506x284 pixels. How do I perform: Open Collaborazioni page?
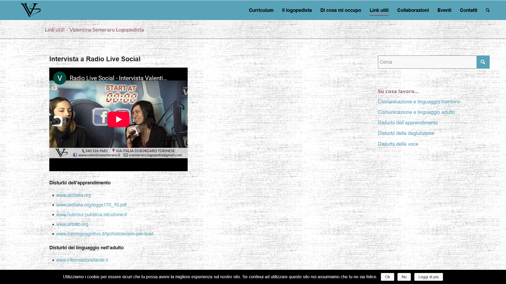413,10
